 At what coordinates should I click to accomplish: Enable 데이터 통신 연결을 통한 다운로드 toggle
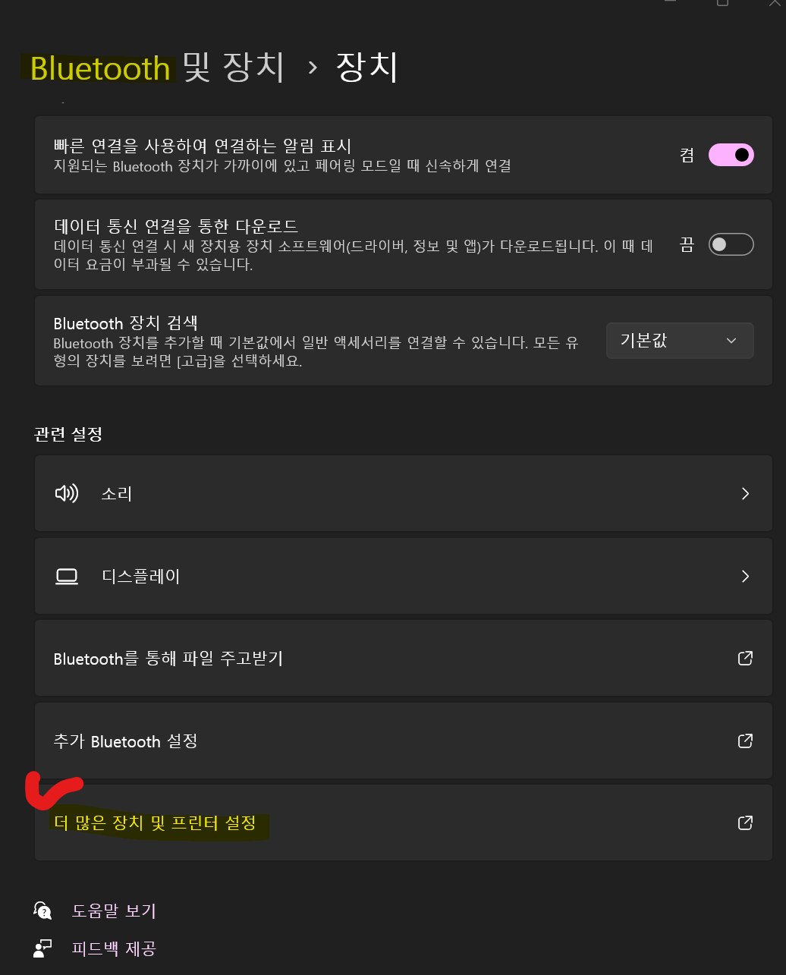(x=731, y=244)
